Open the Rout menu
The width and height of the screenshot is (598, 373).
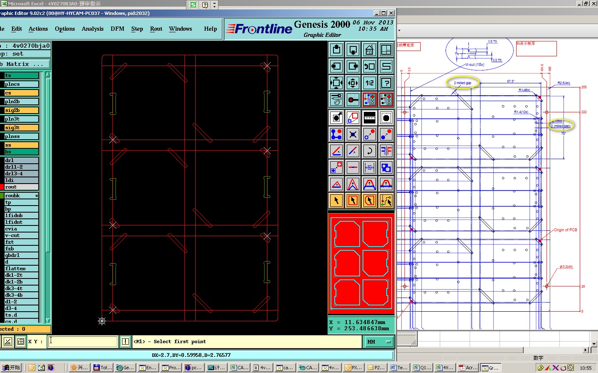[x=156, y=29]
